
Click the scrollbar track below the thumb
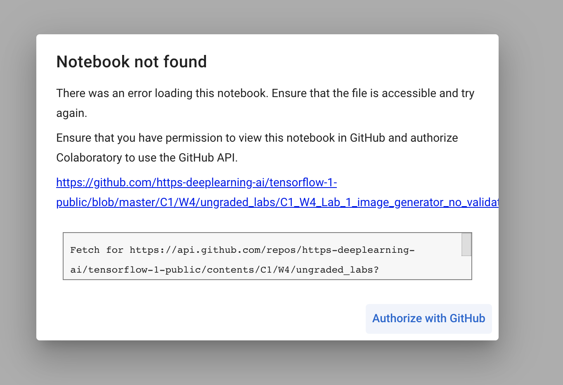tap(466, 268)
